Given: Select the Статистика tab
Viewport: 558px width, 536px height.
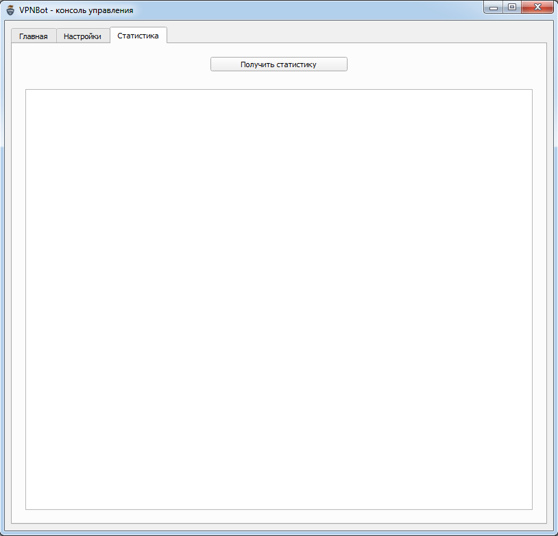Looking at the screenshot, I should pyautogui.click(x=138, y=35).
